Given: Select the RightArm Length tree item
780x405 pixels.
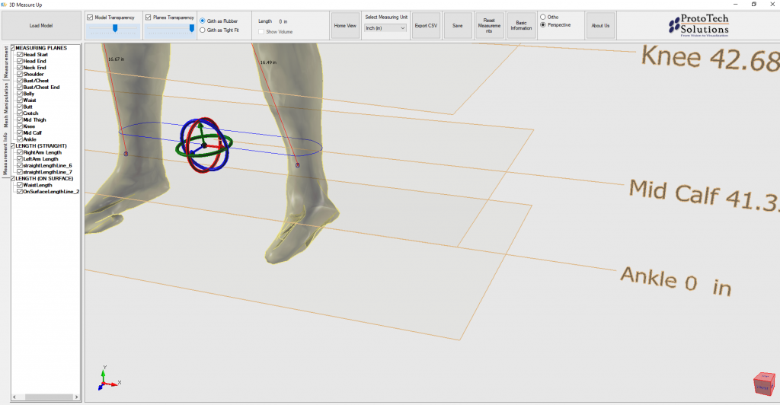Looking at the screenshot, I should [43, 152].
